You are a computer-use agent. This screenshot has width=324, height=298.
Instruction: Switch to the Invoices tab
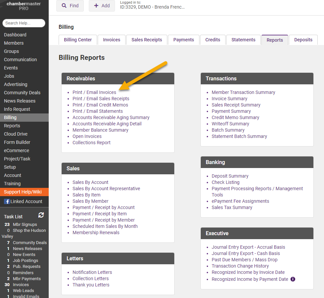click(x=112, y=40)
